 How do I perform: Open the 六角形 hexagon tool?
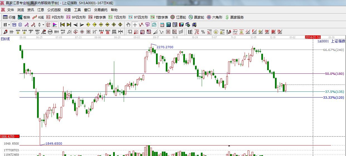215,17
